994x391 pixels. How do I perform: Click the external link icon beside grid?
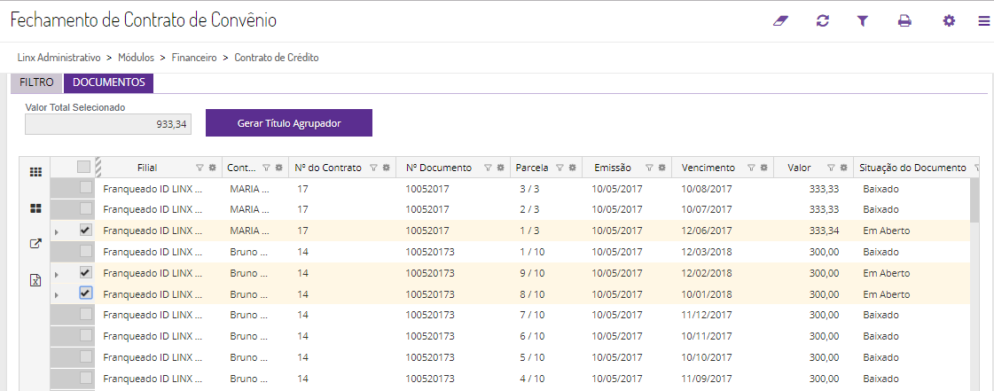(x=36, y=244)
